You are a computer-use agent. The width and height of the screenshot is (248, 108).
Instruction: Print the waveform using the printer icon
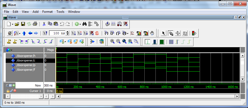[35, 24]
